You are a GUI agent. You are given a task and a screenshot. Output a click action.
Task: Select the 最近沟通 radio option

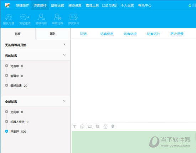pyautogui.click(x=6, y=85)
